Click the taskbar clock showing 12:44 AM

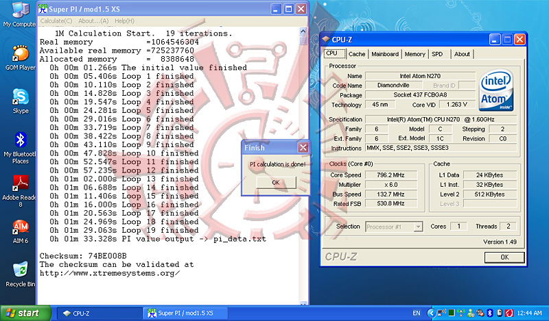click(x=529, y=313)
